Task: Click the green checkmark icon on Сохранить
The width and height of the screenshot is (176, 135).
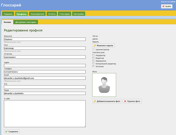Action: coord(6,131)
